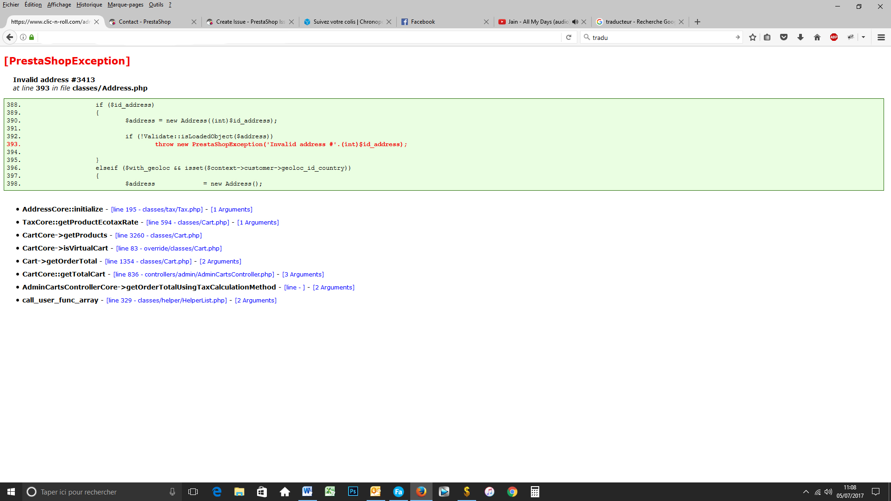The height and width of the screenshot is (501, 891).
Task: Open the Marque-pages menu
Action: click(125, 5)
